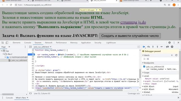
Task: Close the jsdo_rus_utf8.html source tab
Action: point(51,47)
